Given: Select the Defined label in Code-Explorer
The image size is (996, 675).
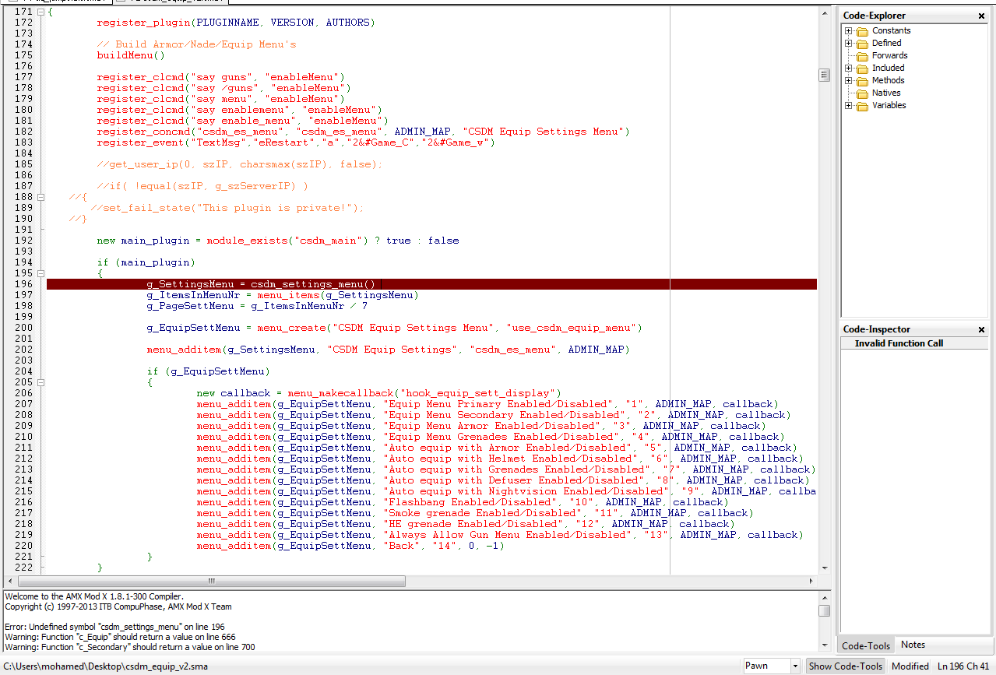Looking at the screenshot, I should [x=886, y=44].
